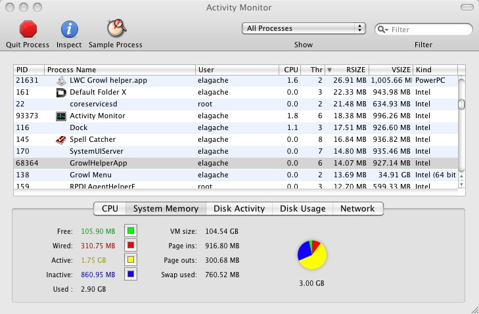479x314 pixels.
Task: Select the Dock process row
Action: 236,127
